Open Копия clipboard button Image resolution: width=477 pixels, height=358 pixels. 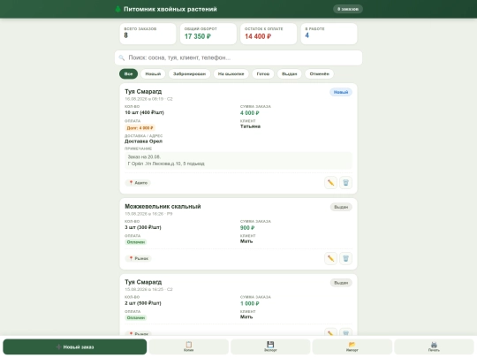(x=189, y=347)
